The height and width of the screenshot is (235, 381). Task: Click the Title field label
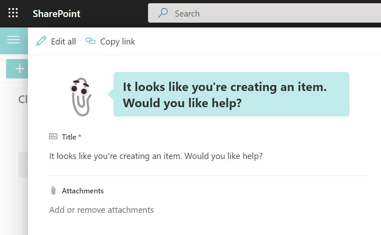69,137
